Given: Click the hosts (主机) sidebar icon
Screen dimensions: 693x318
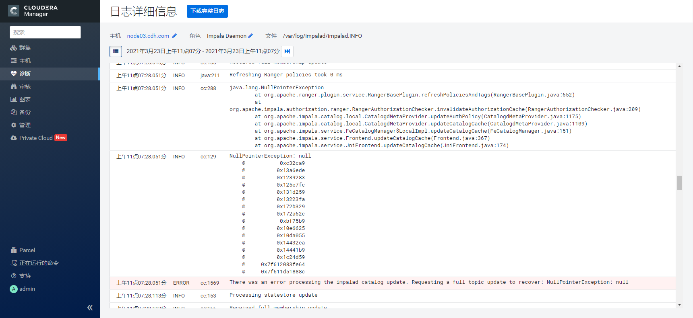Looking at the screenshot, I should point(14,61).
